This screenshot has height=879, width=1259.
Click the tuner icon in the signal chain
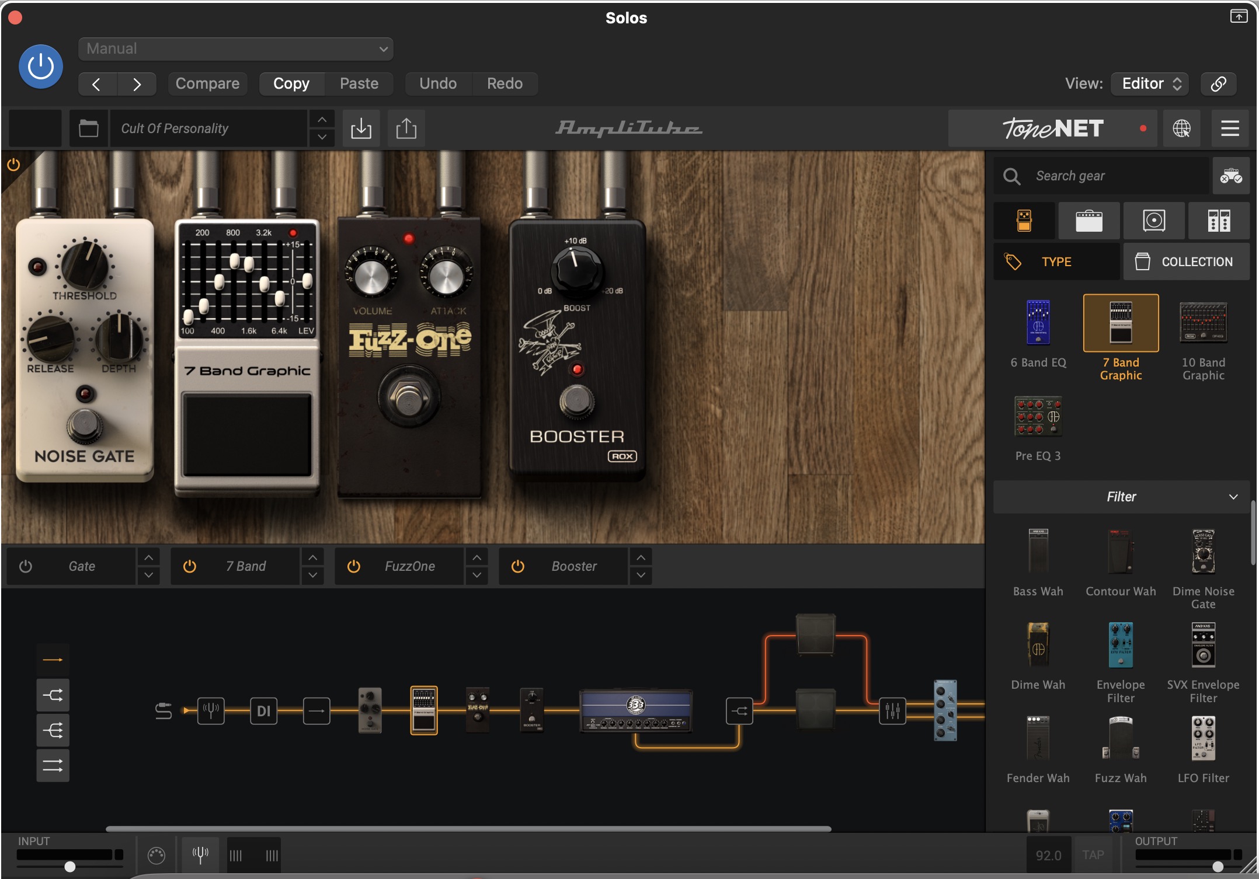coord(211,711)
